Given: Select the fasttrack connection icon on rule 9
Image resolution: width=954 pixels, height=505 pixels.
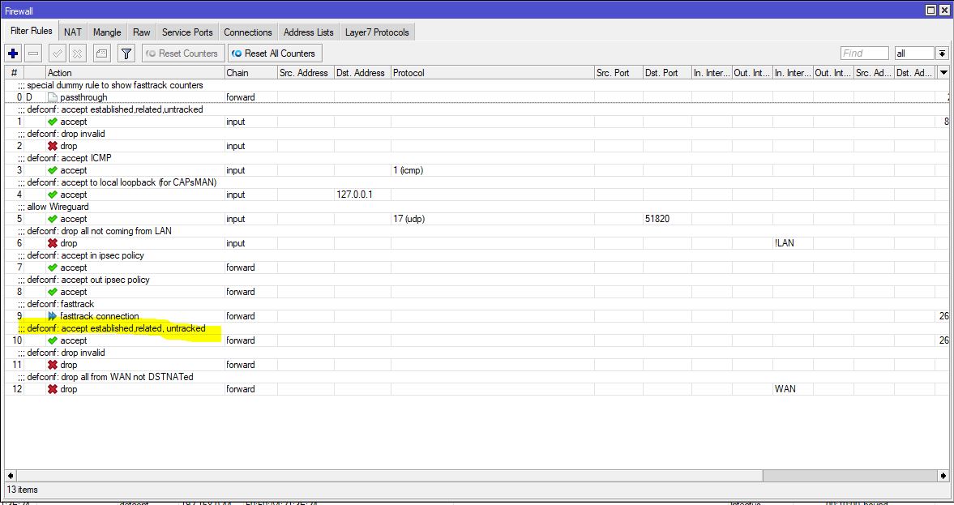Looking at the screenshot, I should point(53,316).
